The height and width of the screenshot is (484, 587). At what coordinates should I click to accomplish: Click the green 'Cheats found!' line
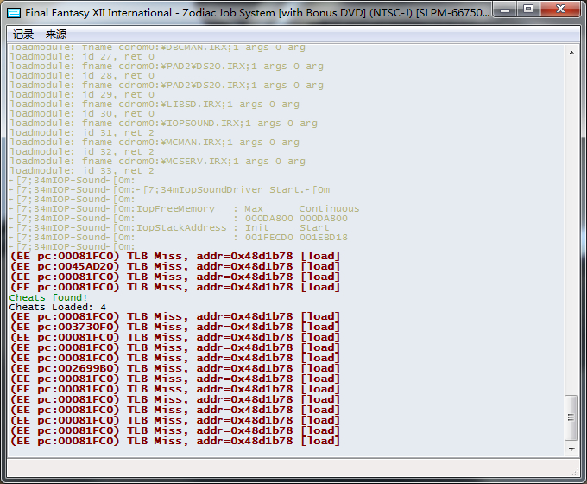(x=48, y=297)
